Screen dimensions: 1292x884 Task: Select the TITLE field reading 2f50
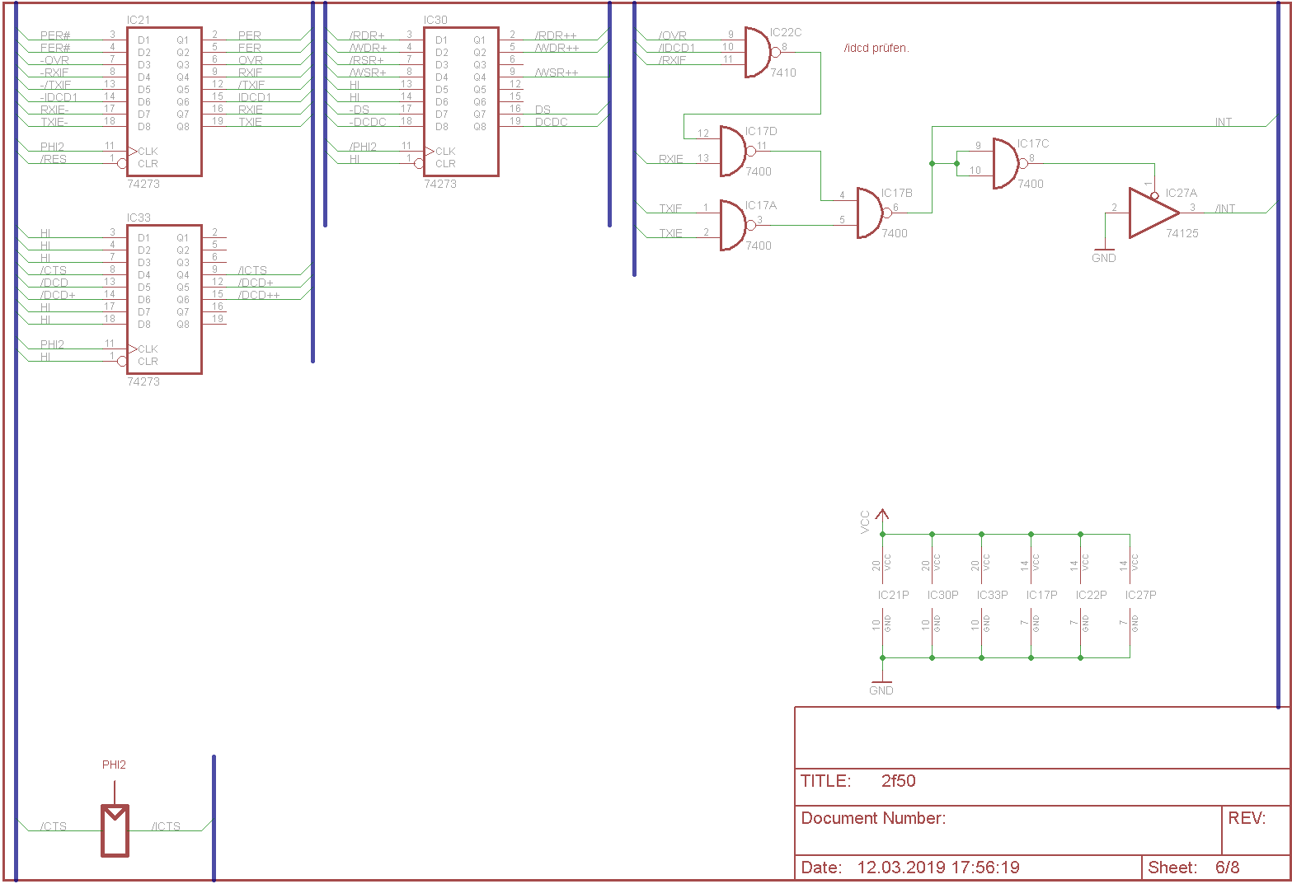coord(898,781)
